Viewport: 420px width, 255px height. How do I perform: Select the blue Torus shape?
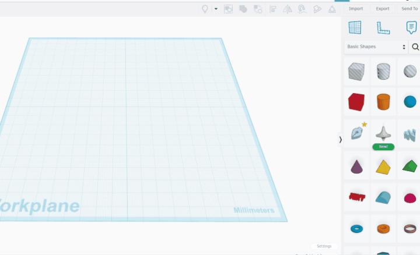357,229
